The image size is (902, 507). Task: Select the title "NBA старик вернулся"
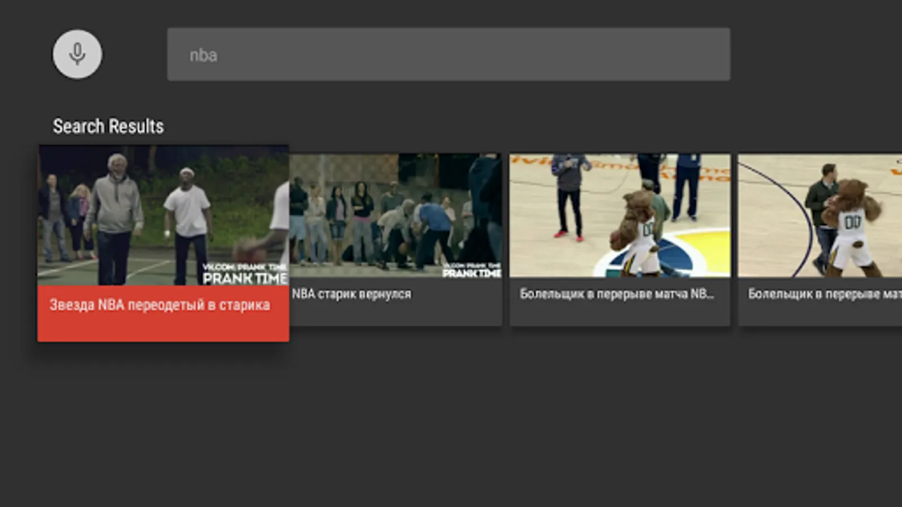click(352, 294)
